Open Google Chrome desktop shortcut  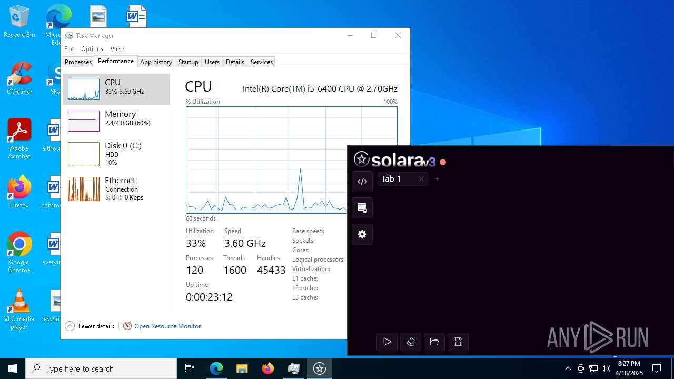tap(19, 253)
